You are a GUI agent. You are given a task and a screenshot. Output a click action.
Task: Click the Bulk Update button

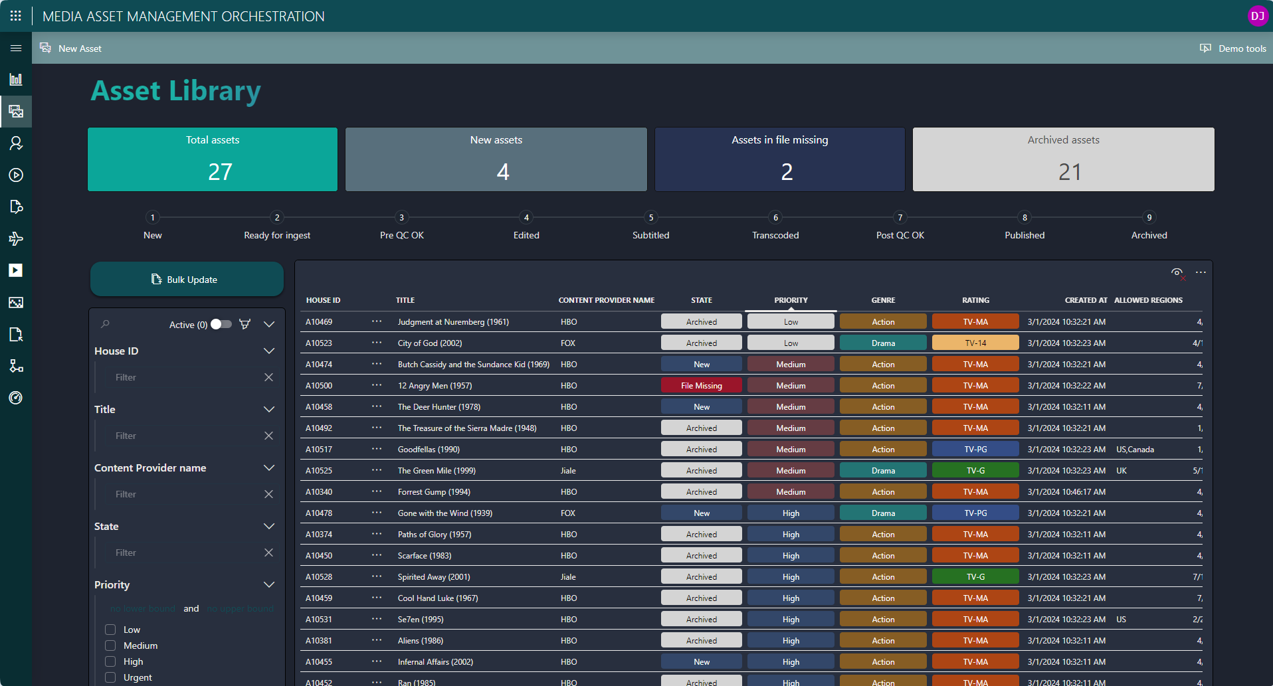[x=187, y=279]
